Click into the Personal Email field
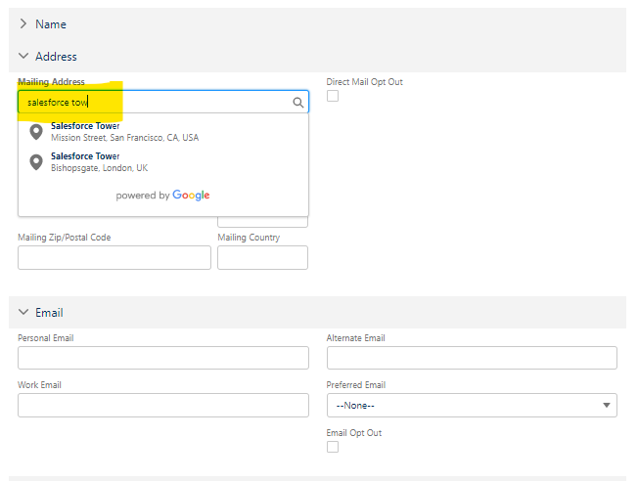 [x=163, y=358]
